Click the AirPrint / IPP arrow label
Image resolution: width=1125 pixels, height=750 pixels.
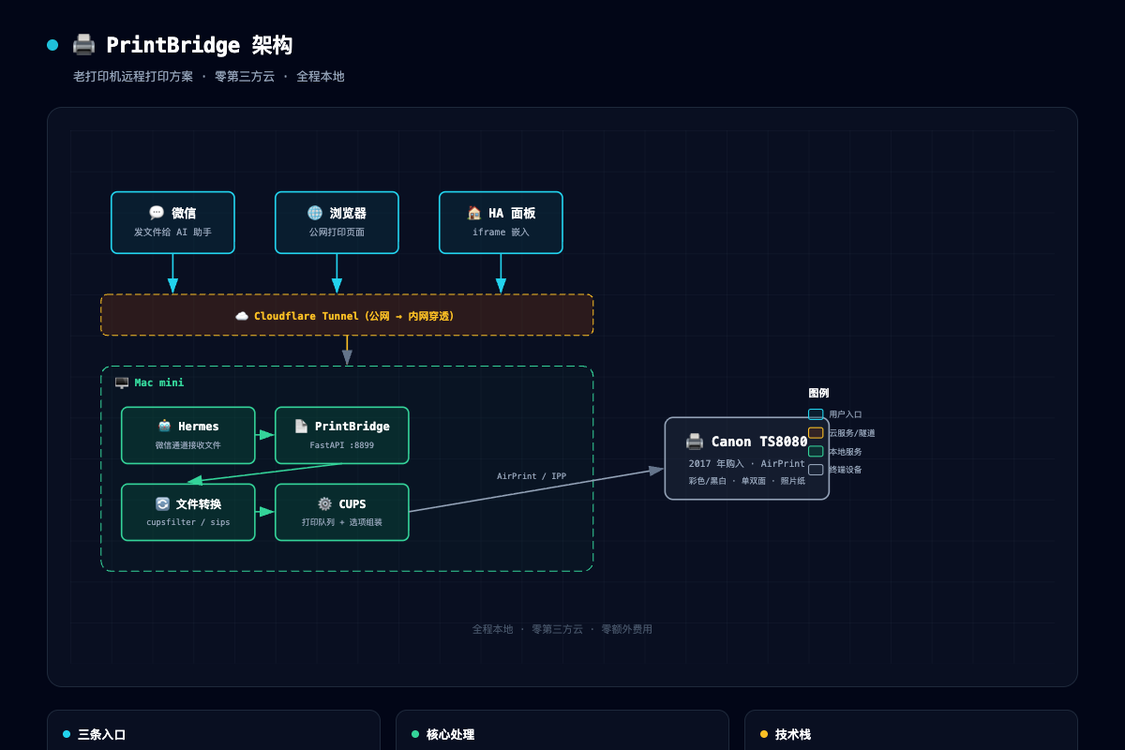pyautogui.click(x=532, y=476)
